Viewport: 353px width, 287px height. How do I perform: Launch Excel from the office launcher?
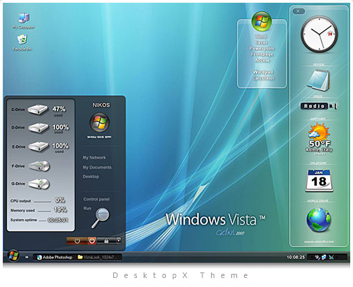tap(261, 42)
